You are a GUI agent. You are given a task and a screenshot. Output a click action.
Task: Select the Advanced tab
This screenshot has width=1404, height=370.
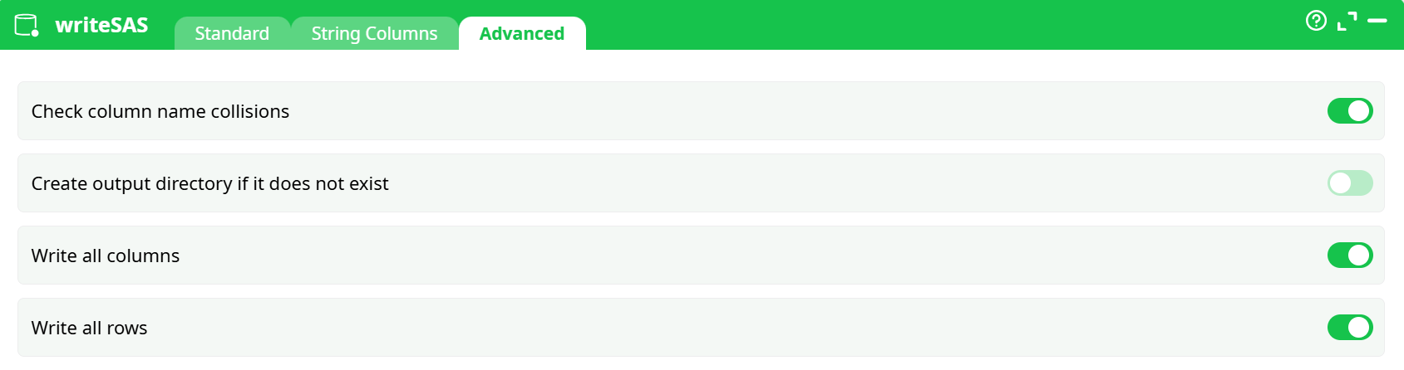[x=522, y=33]
